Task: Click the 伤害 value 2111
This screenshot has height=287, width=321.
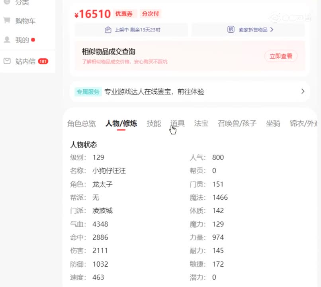Action: (x=100, y=251)
